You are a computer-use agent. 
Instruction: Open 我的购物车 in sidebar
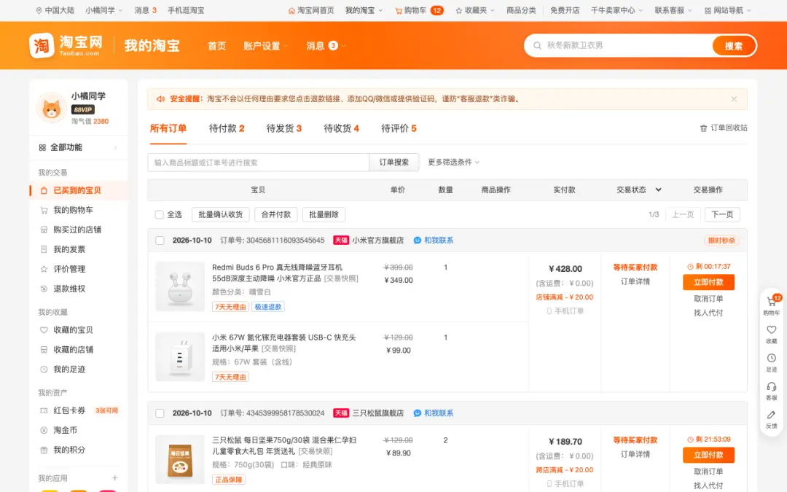coord(73,210)
